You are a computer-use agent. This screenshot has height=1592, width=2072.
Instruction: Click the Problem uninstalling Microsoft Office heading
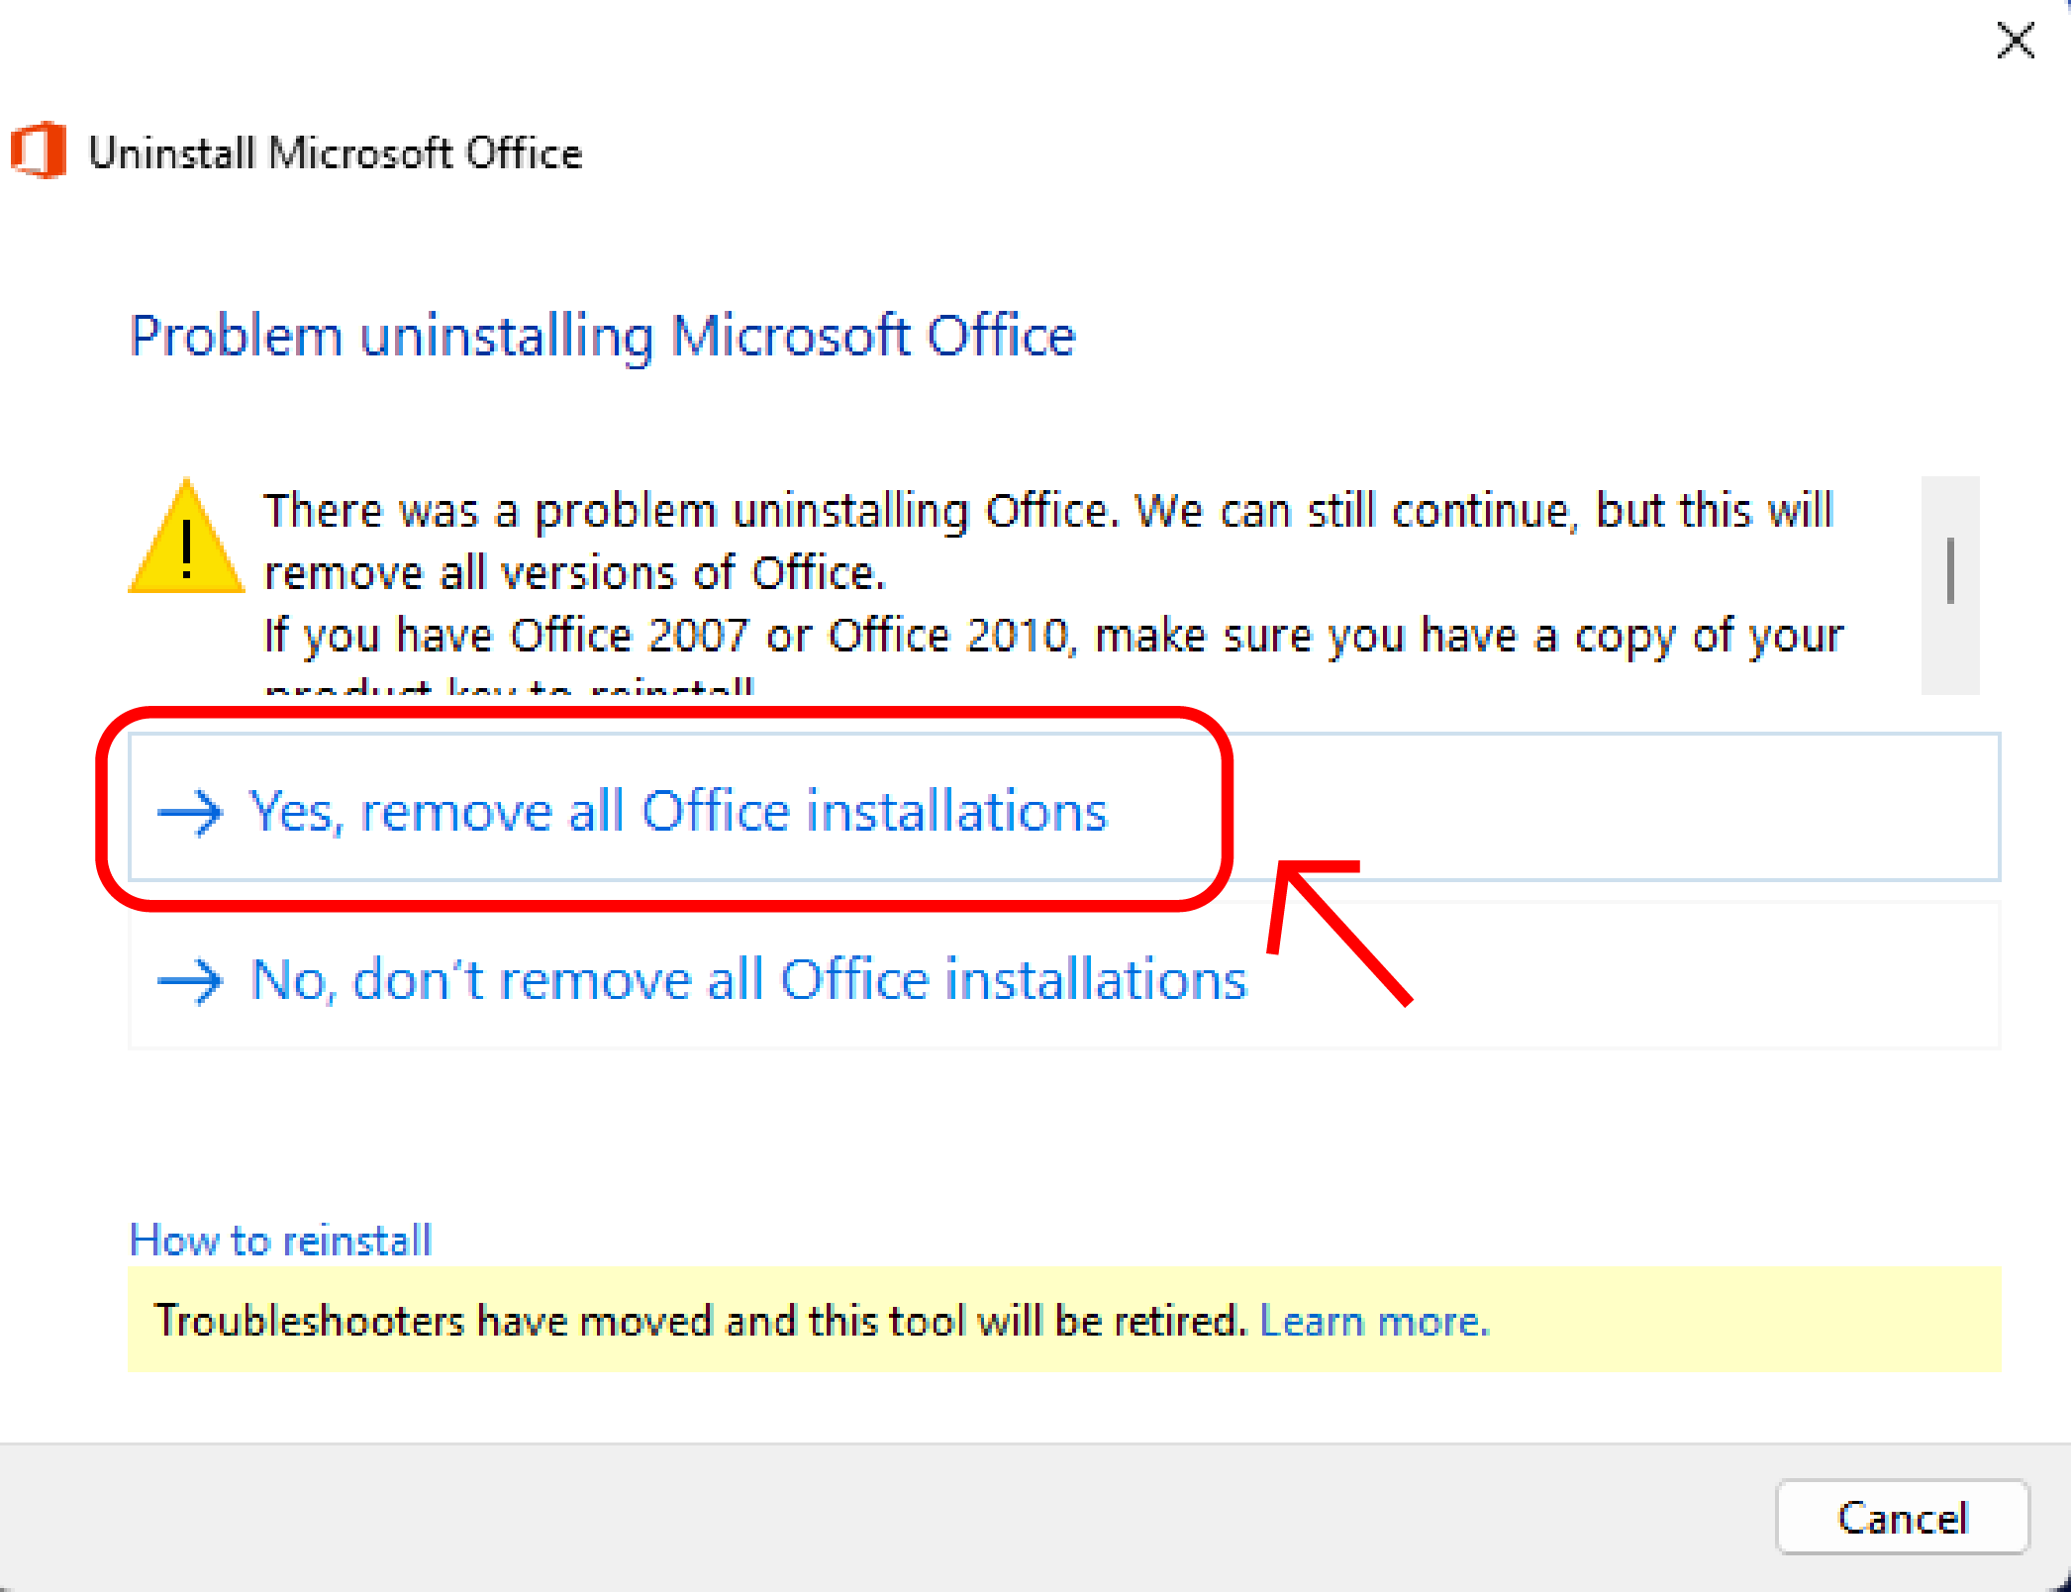pos(603,337)
